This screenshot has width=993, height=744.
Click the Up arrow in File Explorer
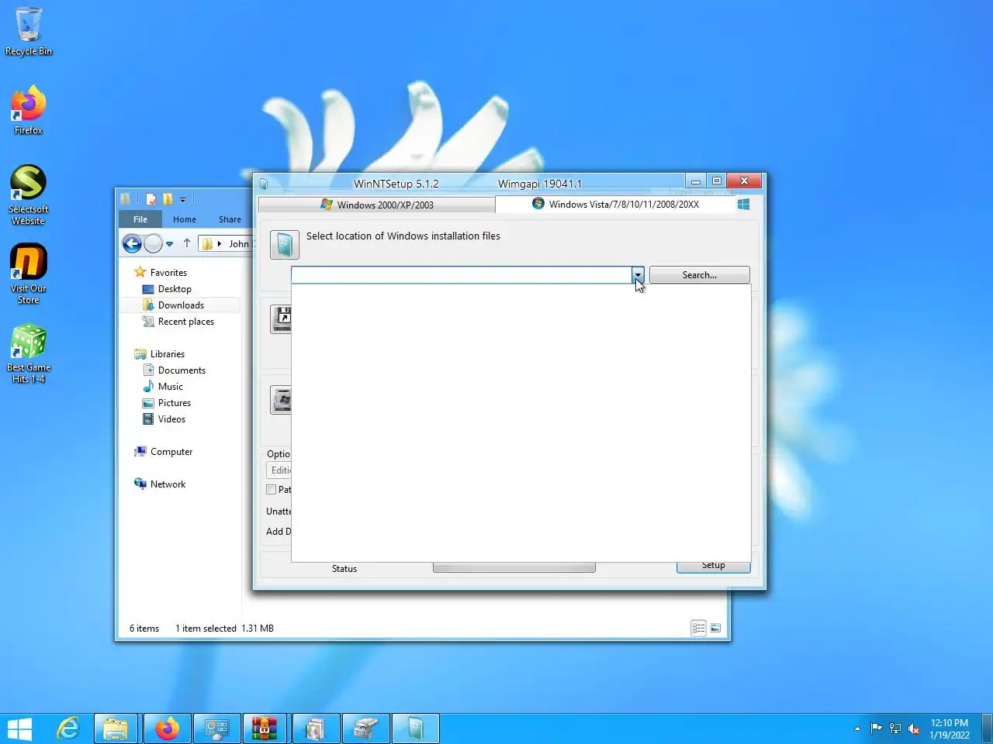pos(187,243)
